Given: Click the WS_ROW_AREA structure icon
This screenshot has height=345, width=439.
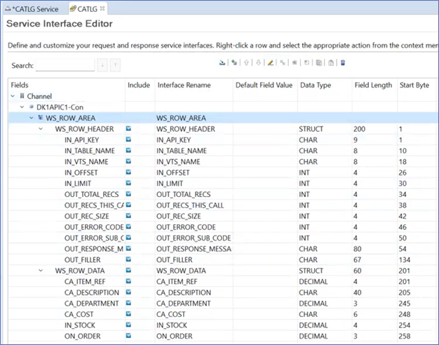Looking at the screenshot, I should (x=41, y=118).
